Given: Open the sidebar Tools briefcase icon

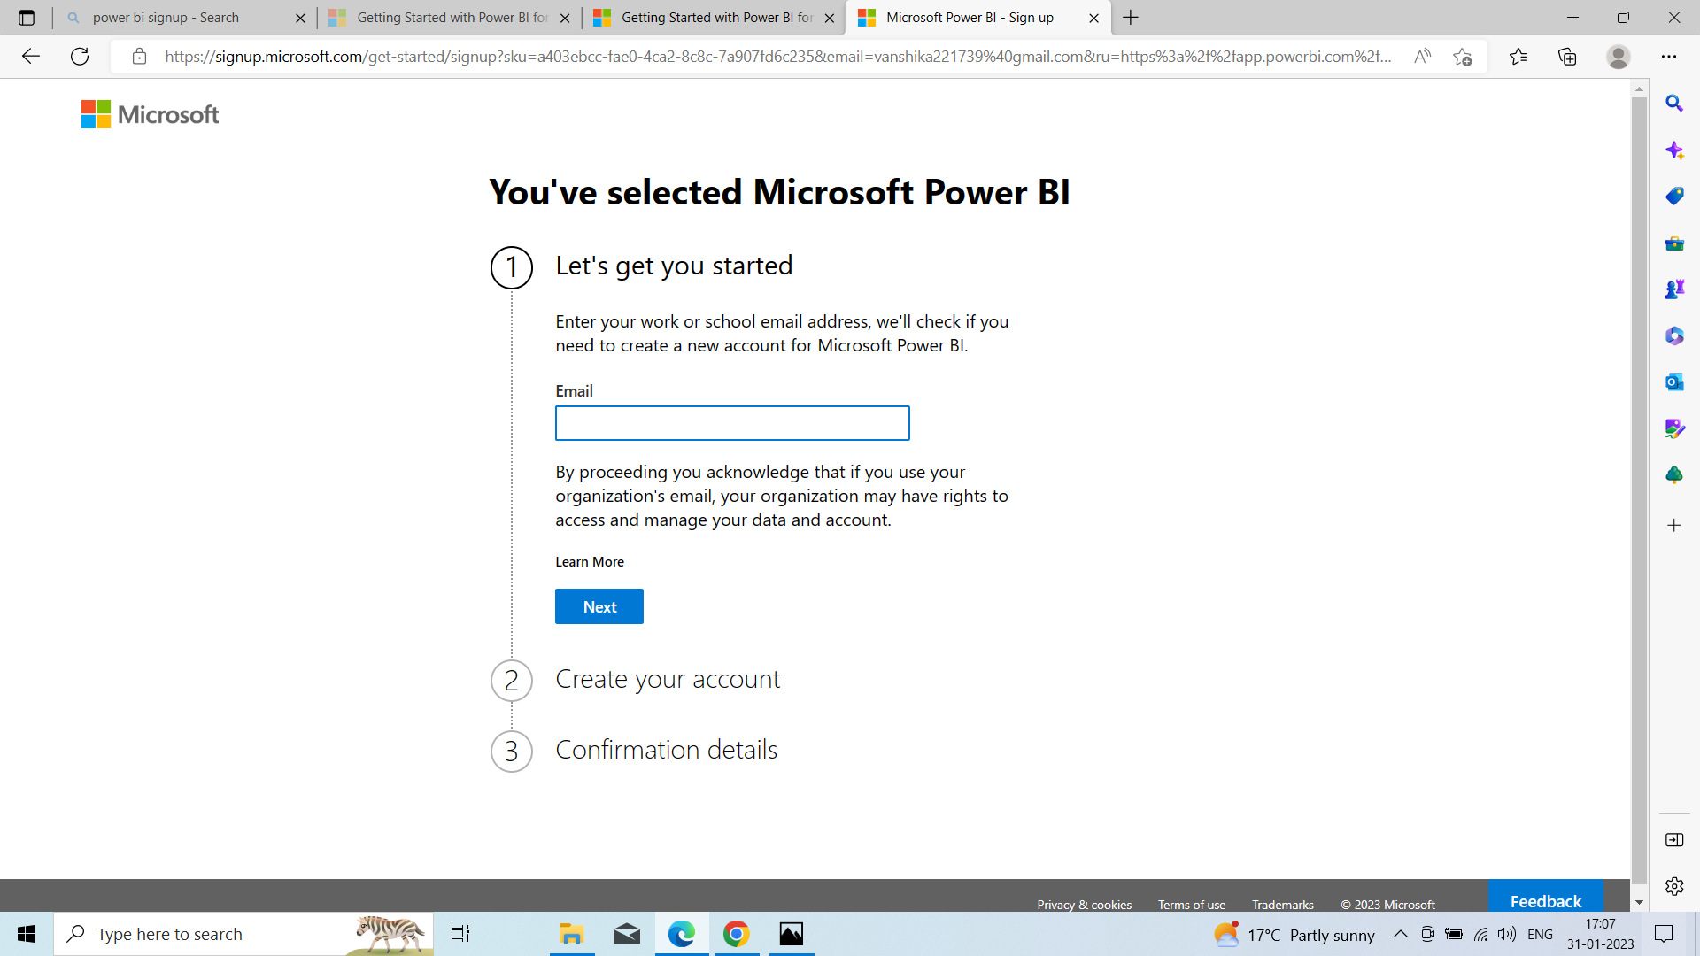Looking at the screenshot, I should 1673,243.
